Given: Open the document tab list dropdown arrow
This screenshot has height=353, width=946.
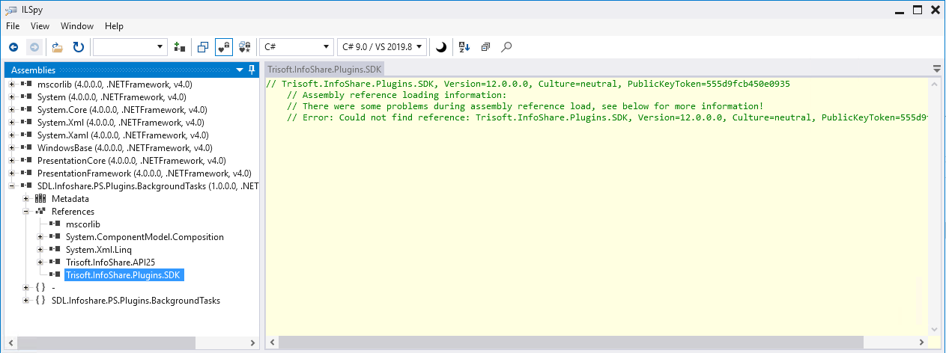Looking at the screenshot, I should point(936,69).
